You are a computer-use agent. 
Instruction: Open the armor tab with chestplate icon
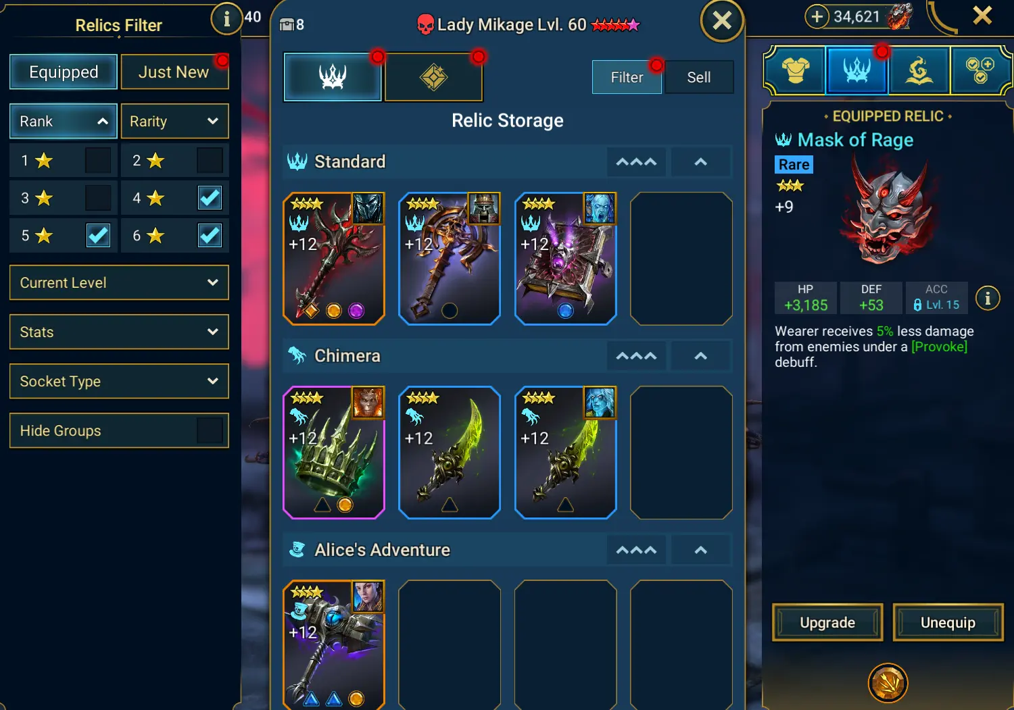tap(795, 70)
